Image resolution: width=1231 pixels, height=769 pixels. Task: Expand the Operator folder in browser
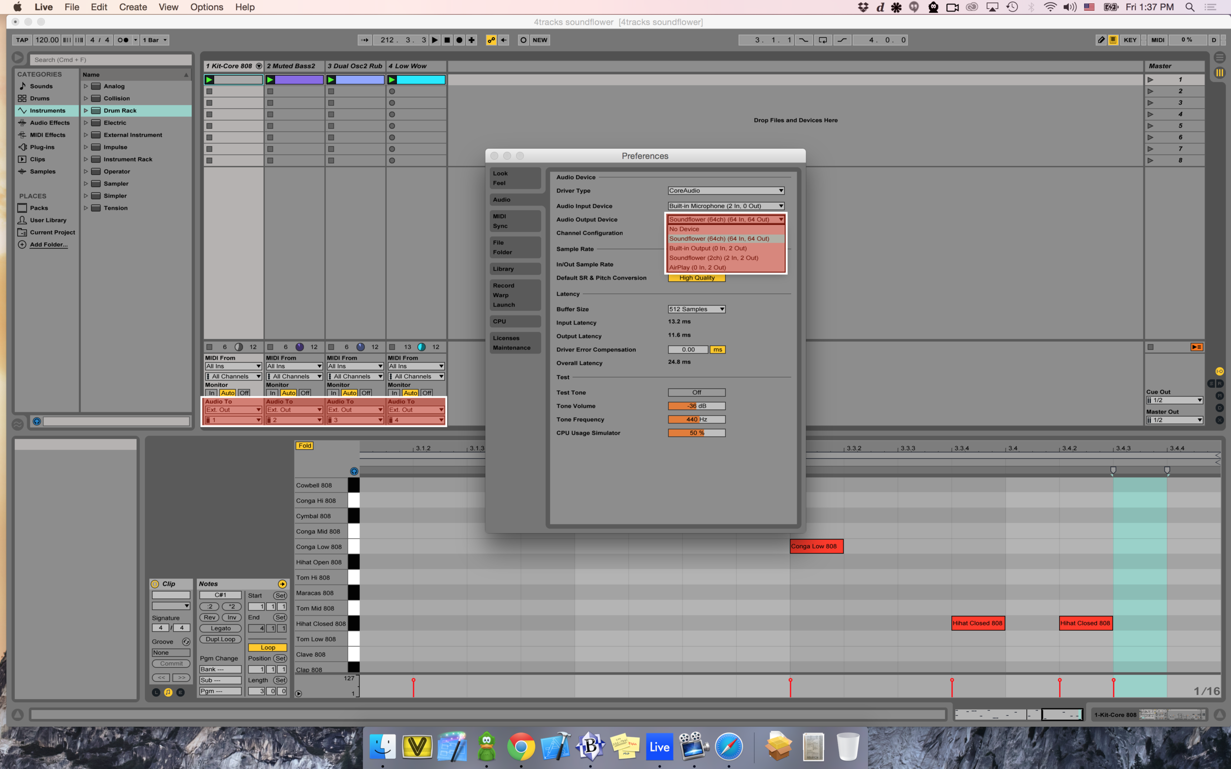(x=86, y=171)
